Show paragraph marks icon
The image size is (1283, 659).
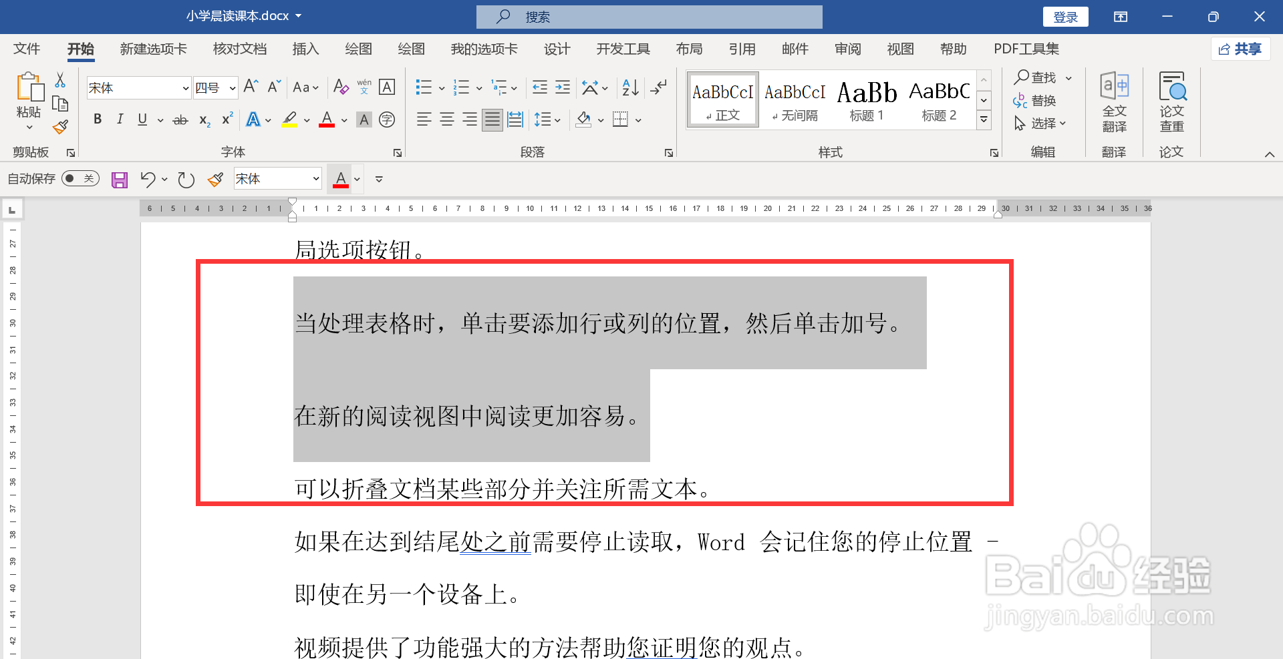[659, 87]
